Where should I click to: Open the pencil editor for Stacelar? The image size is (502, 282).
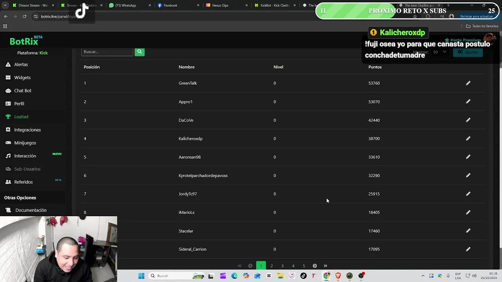[x=468, y=231]
